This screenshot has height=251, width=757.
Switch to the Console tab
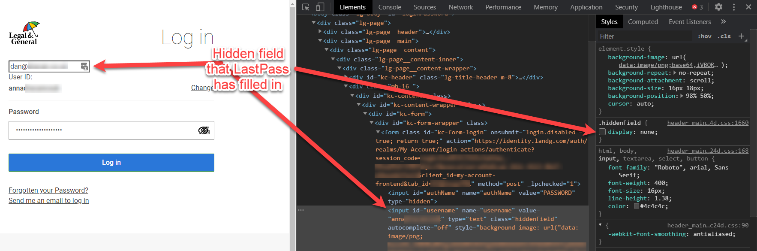(390, 7)
